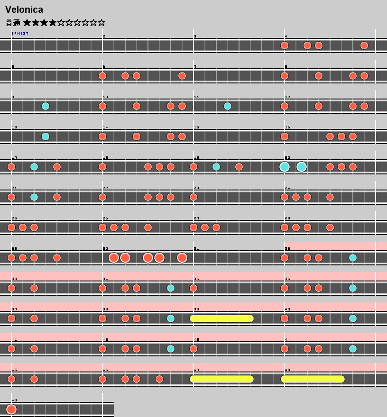Click the large red note in measure 49
Screen dimensions: 387x417
pyautogui.click(x=11, y=409)
